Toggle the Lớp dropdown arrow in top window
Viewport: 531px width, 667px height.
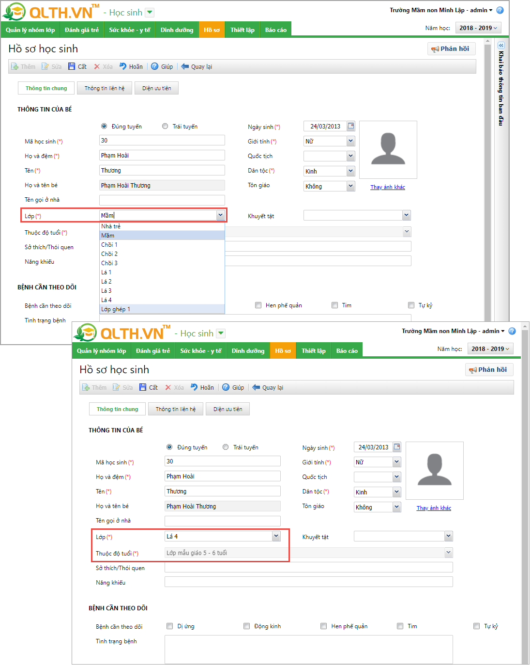pos(221,215)
